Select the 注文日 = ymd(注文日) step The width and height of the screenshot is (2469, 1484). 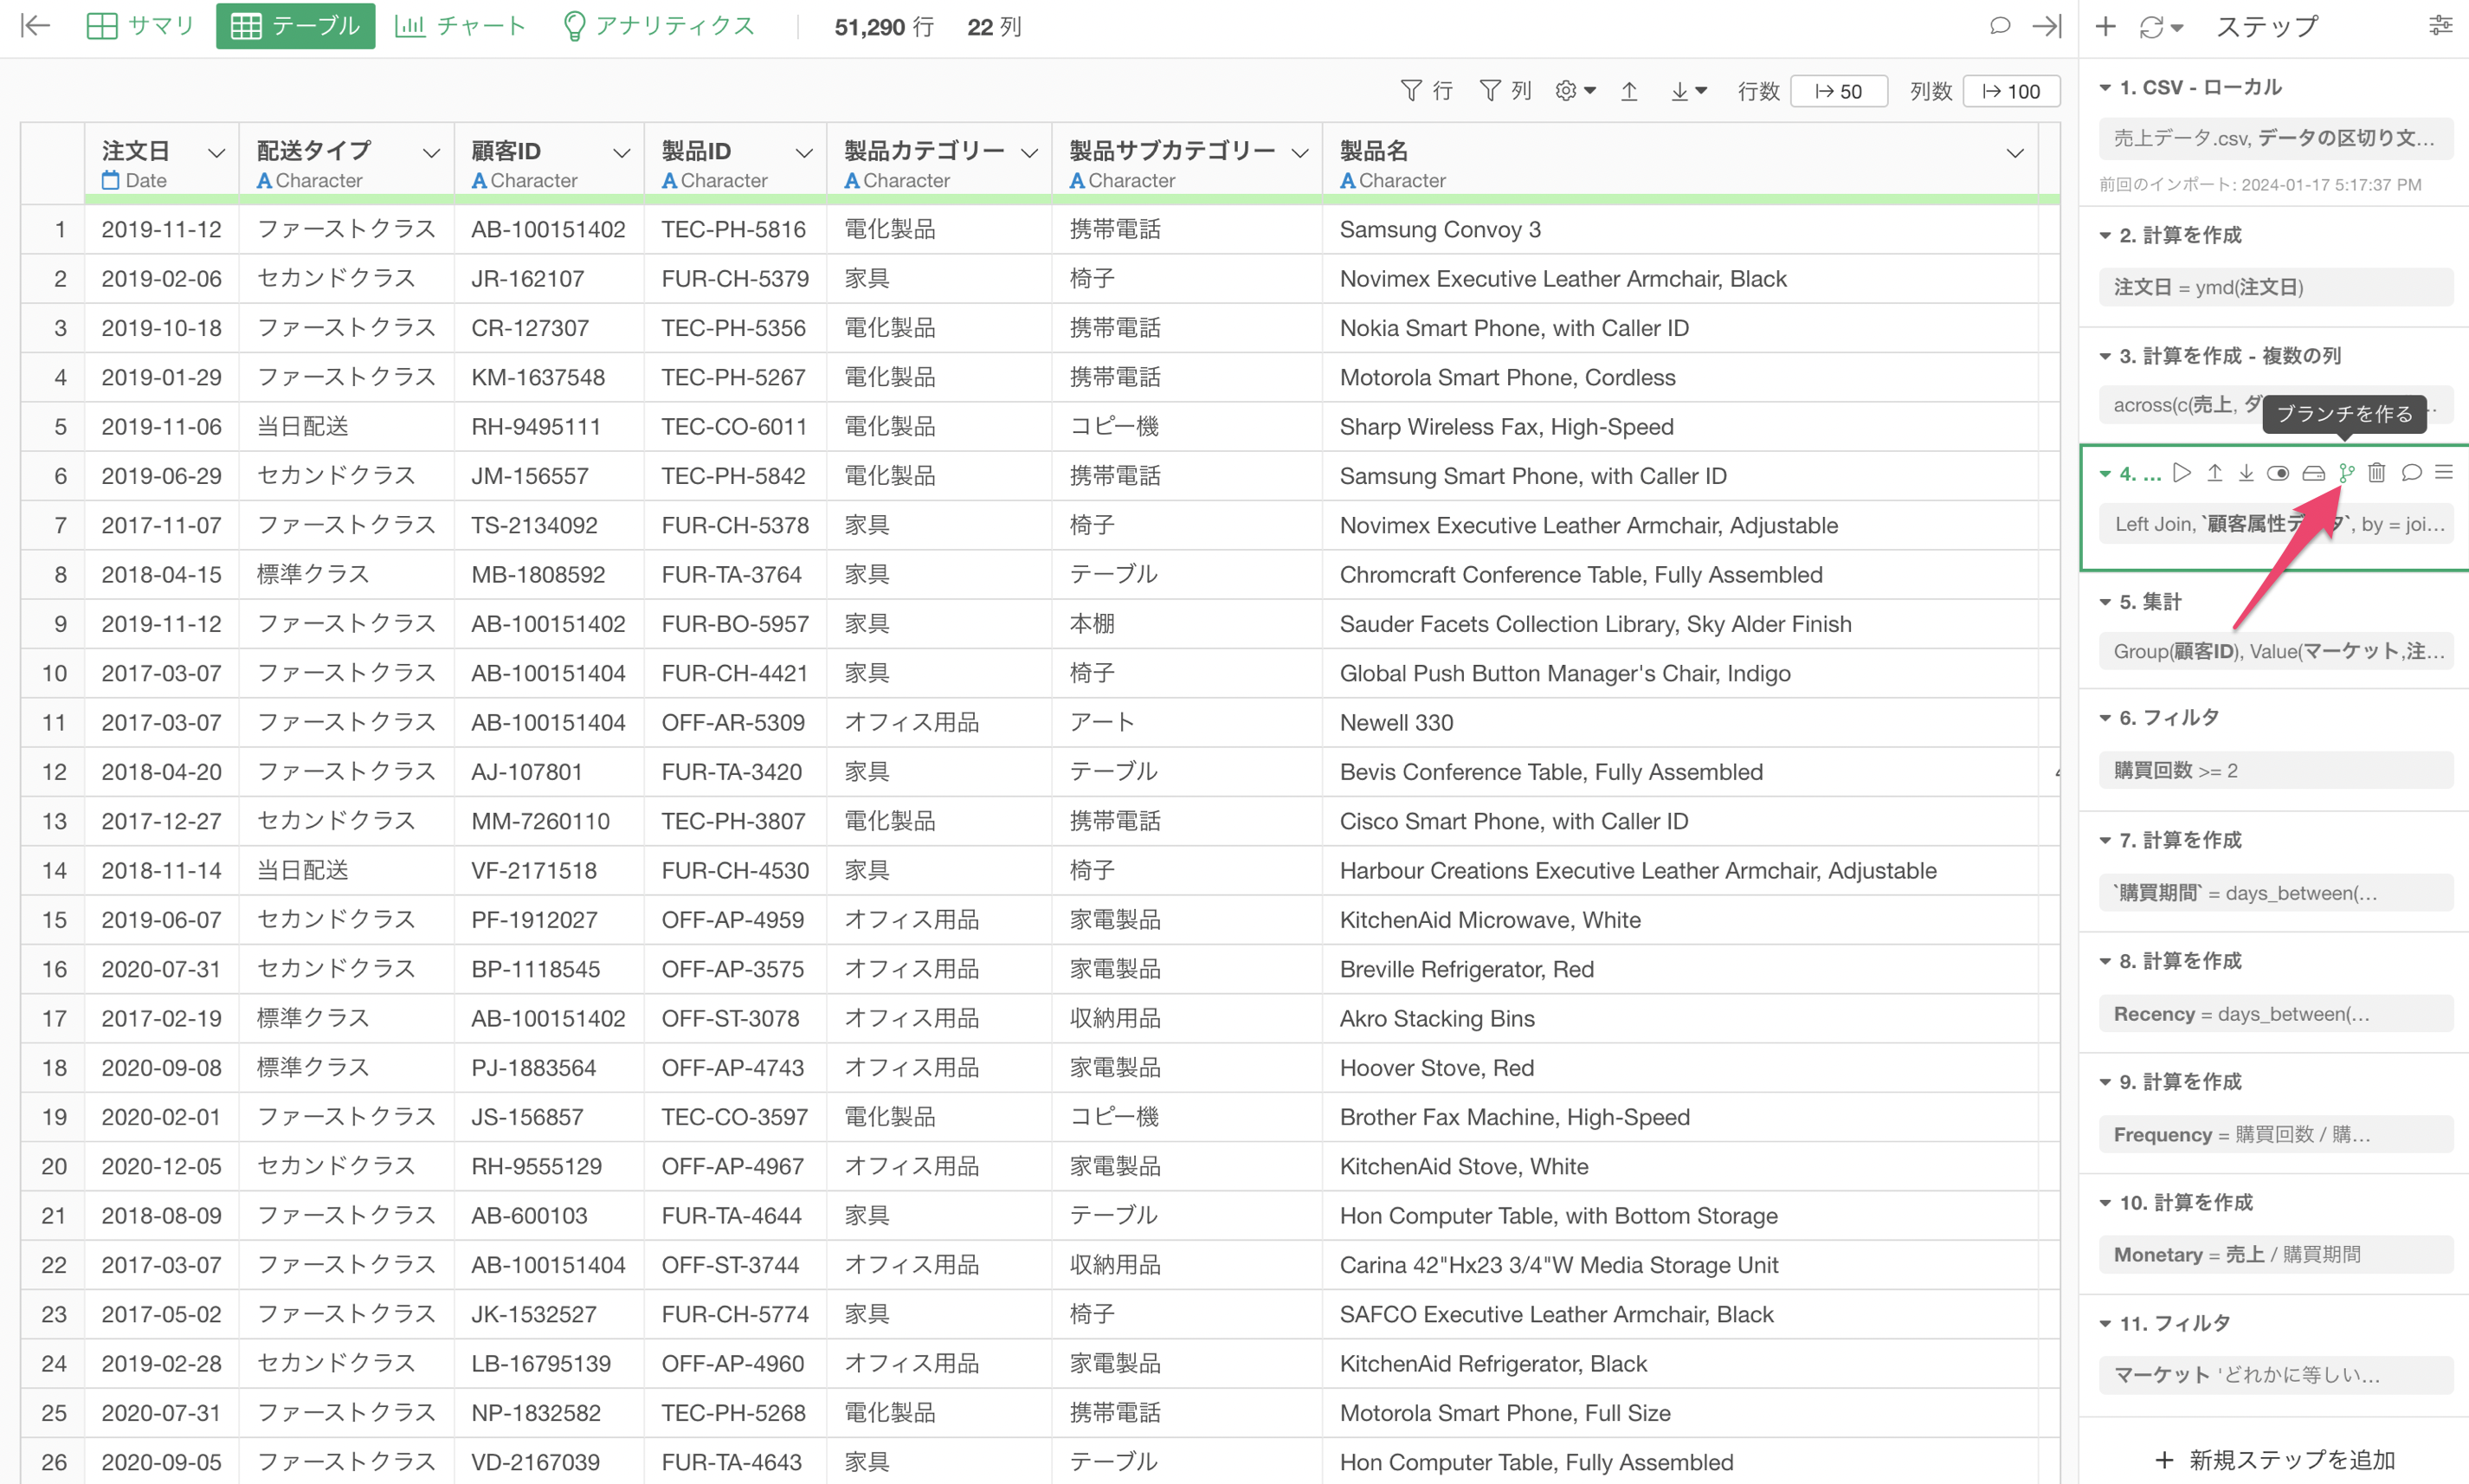click(x=2276, y=287)
